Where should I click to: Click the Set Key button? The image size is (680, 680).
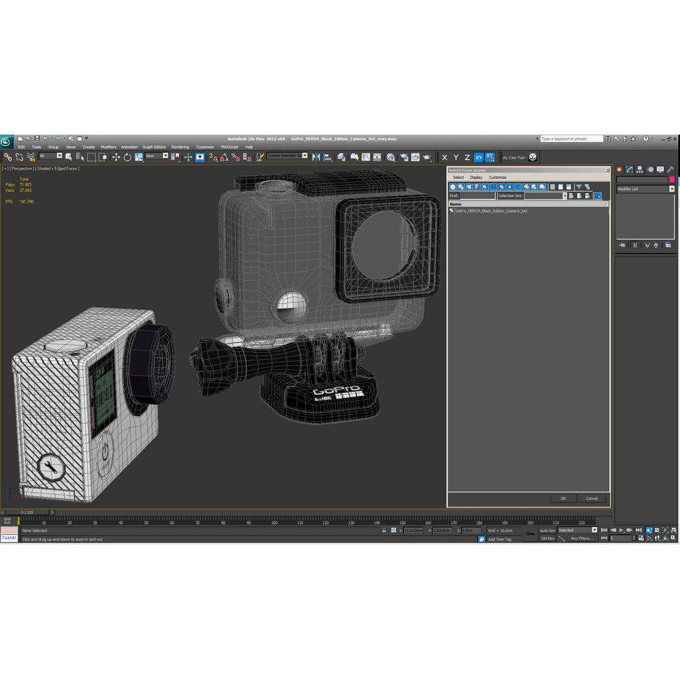[547, 538]
